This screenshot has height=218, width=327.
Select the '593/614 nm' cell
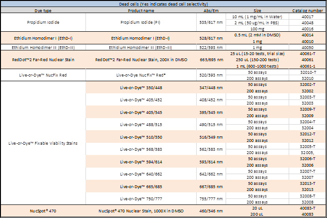coord(211,162)
